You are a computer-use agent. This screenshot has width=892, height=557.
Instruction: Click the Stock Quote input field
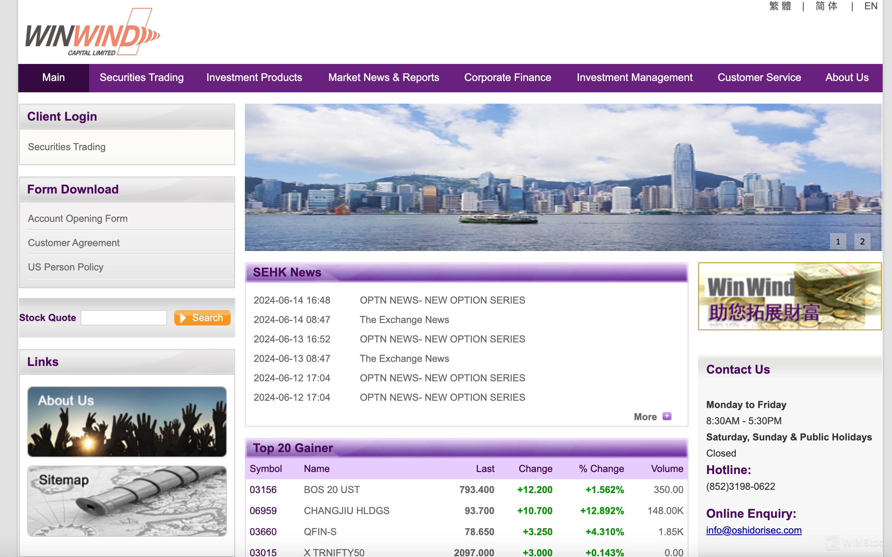(124, 318)
